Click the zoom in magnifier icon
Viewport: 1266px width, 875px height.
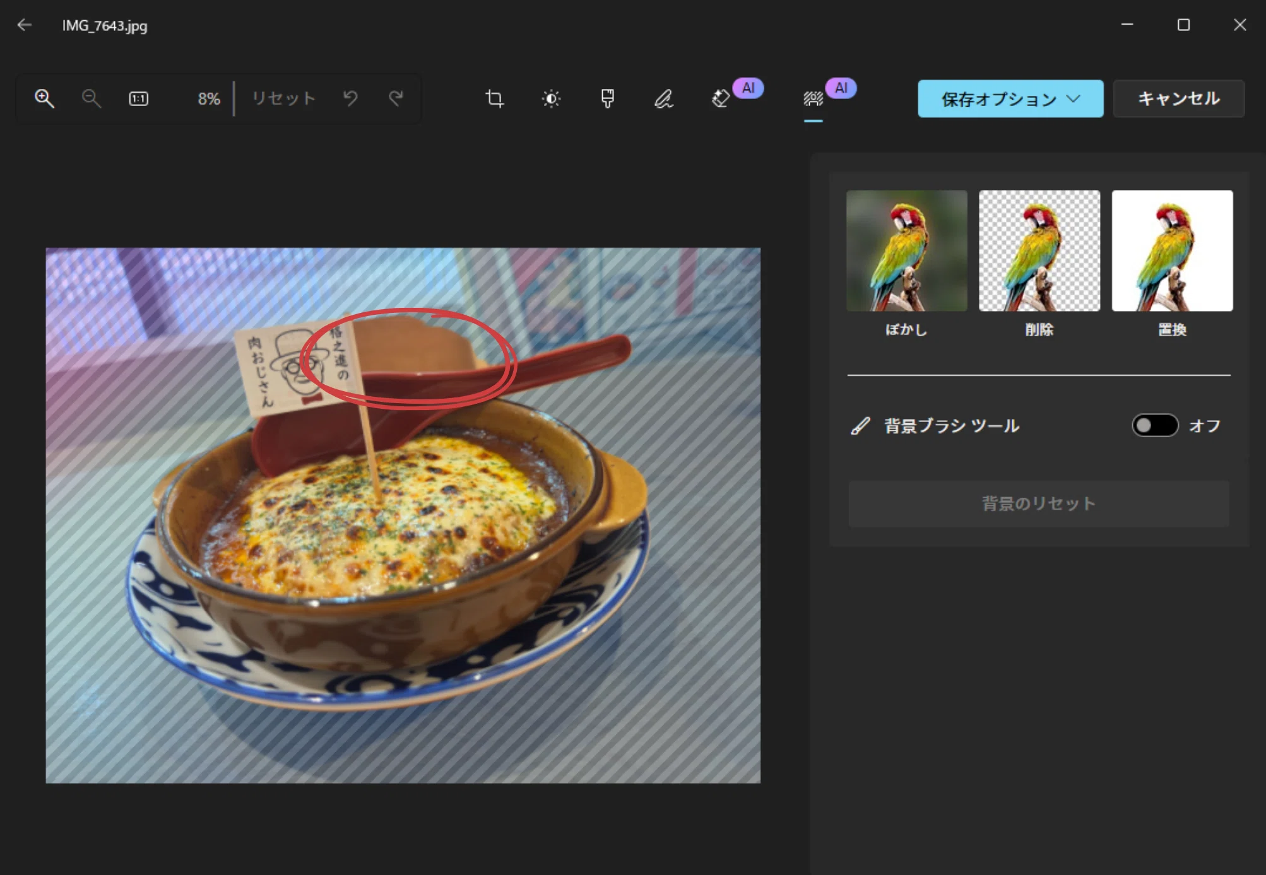[44, 98]
